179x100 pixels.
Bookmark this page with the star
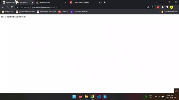click(x=152, y=7)
